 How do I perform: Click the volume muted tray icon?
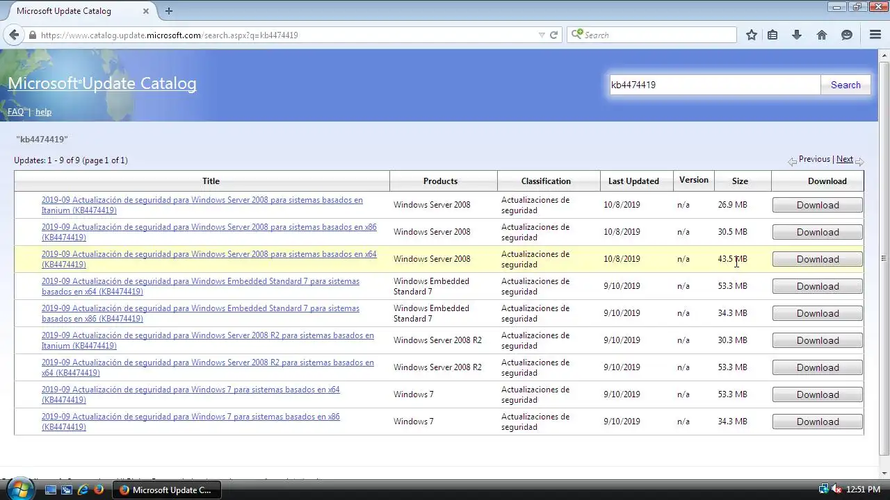pos(836,490)
